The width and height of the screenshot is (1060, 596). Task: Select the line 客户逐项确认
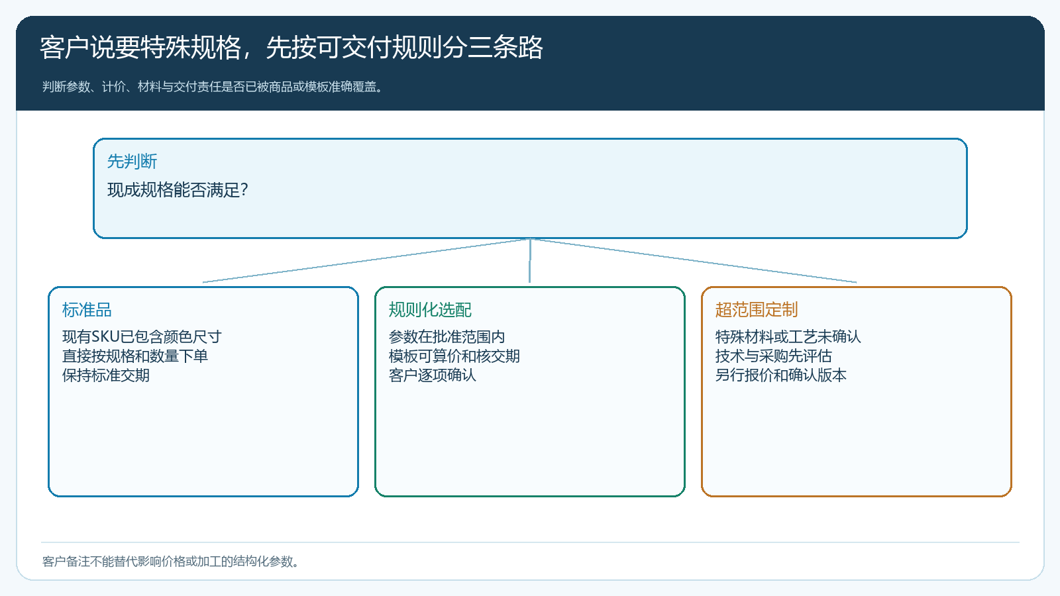432,375
